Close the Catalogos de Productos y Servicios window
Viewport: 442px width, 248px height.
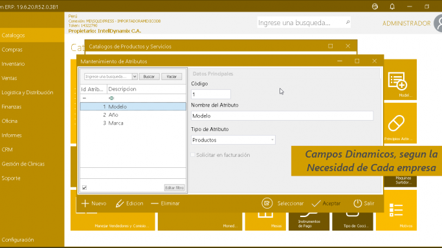(x=348, y=46)
